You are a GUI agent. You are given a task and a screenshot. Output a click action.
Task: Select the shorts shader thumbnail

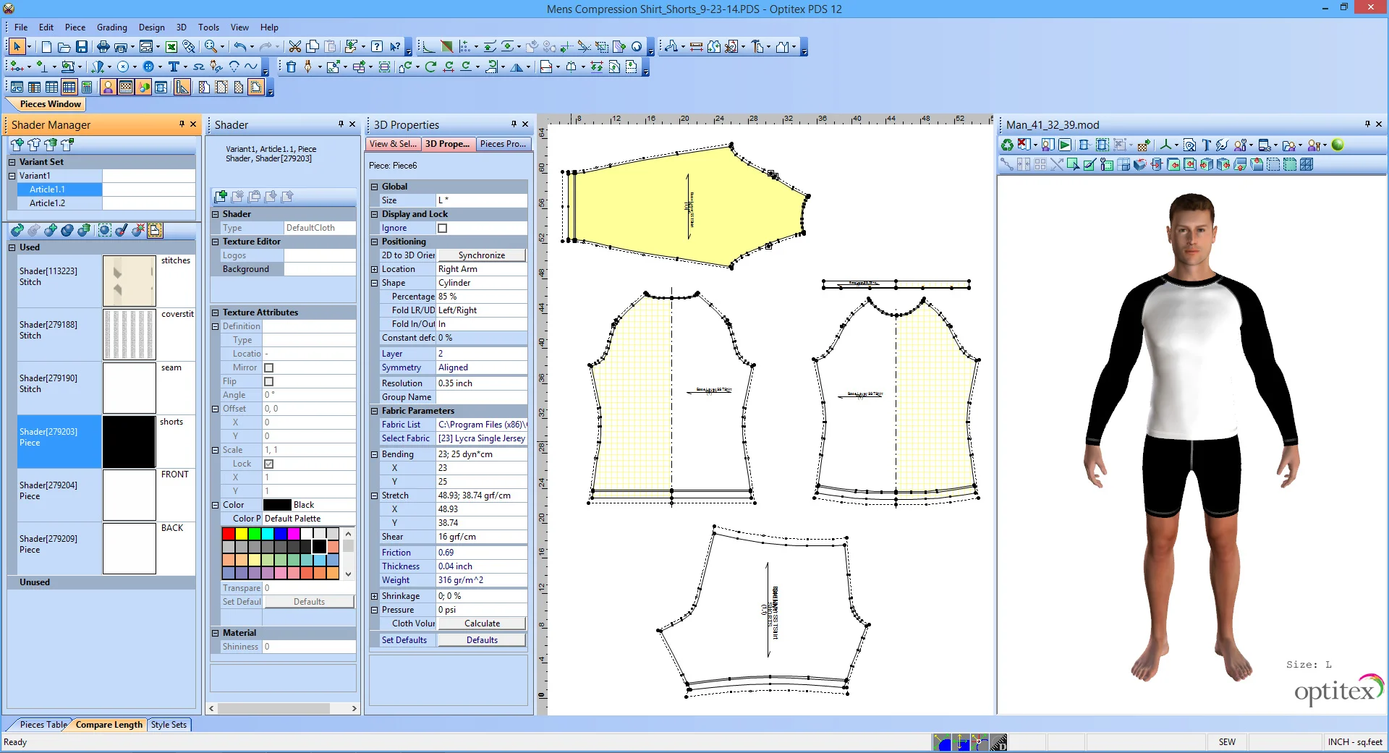[129, 442]
